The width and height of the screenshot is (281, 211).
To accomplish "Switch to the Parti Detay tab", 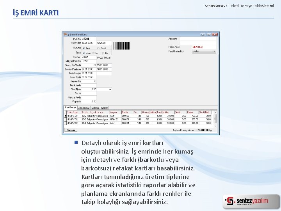I will [x=70, y=107].
